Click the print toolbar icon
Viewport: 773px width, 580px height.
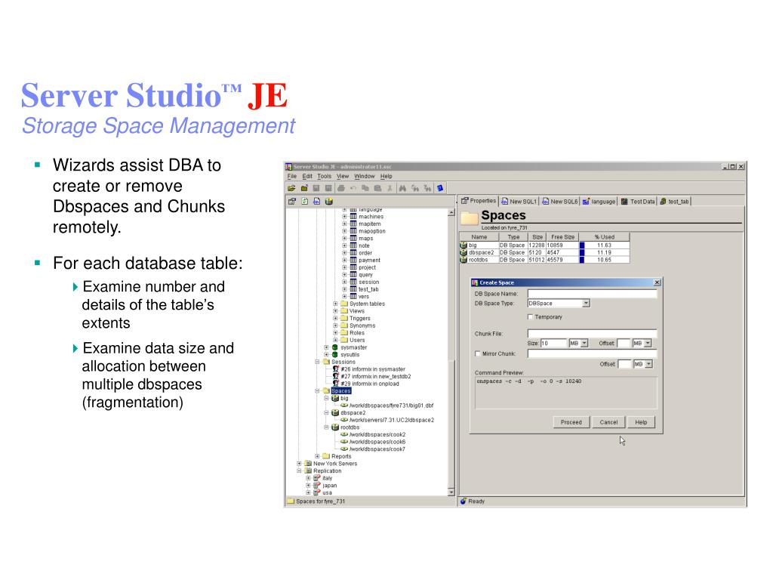[x=341, y=188]
